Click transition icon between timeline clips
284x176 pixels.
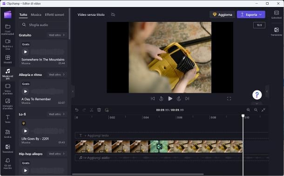159,146
